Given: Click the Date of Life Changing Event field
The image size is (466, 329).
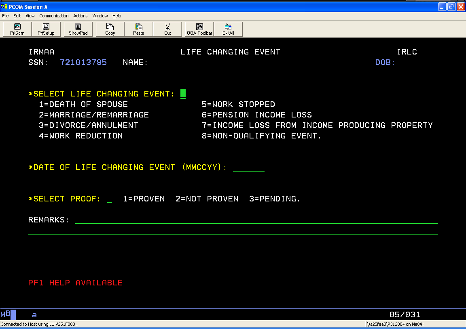Looking at the screenshot, I should 248,168.
